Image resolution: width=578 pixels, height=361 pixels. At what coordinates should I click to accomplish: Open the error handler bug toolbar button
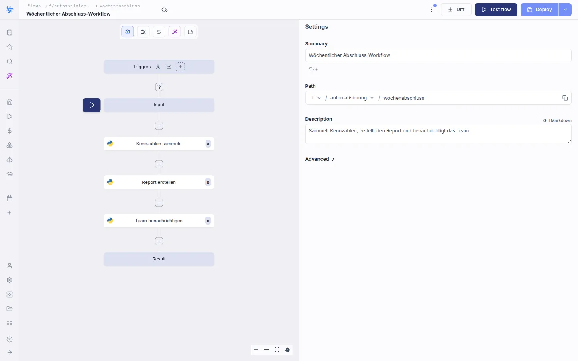tap(143, 32)
